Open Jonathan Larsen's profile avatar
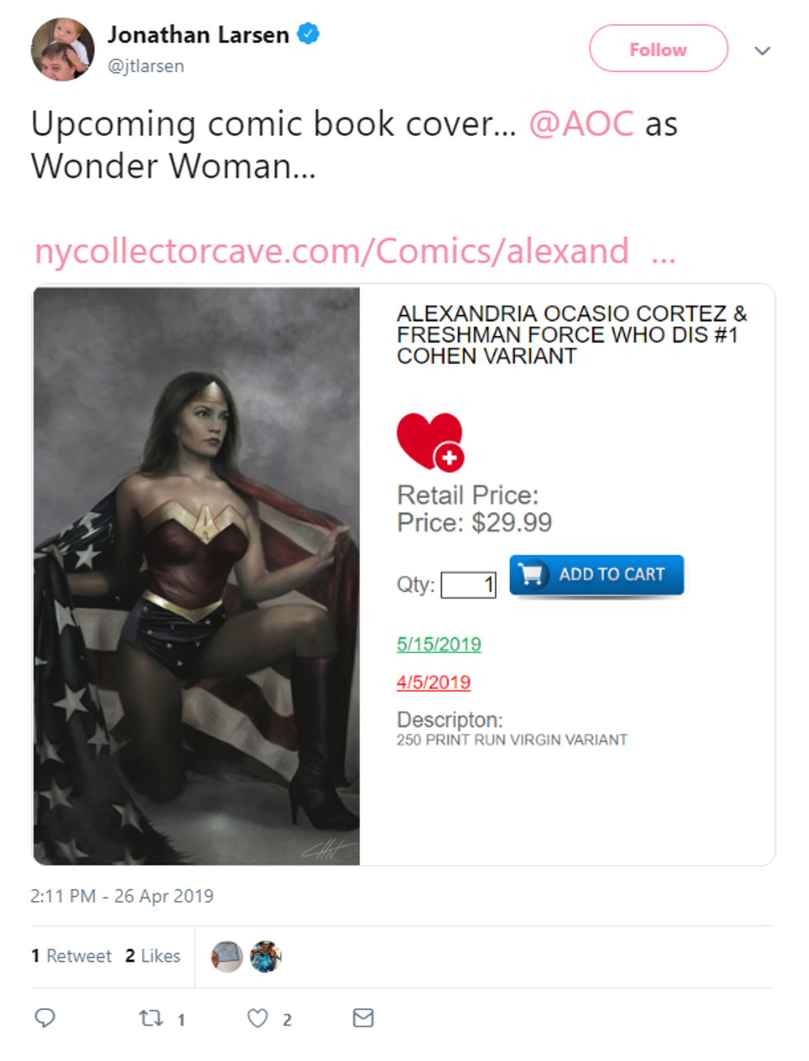The image size is (809, 1061). 63,49
